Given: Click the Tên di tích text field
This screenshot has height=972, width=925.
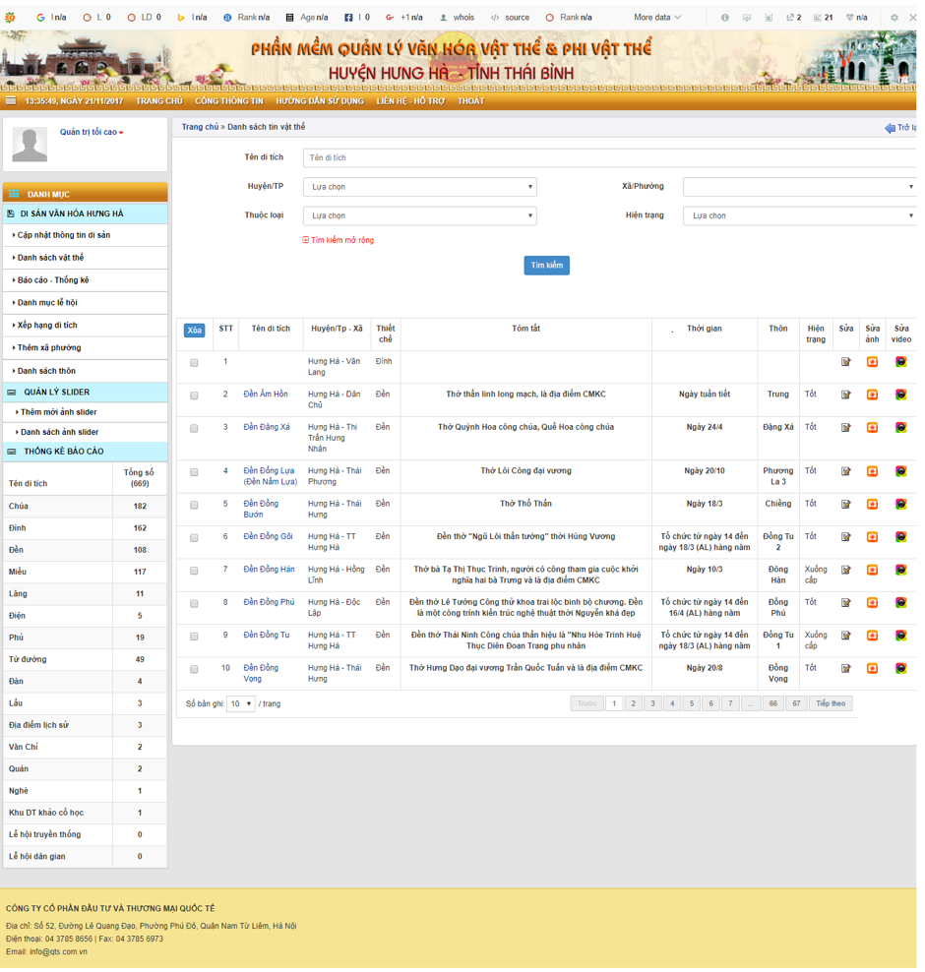Looking at the screenshot, I should pos(610,157).
